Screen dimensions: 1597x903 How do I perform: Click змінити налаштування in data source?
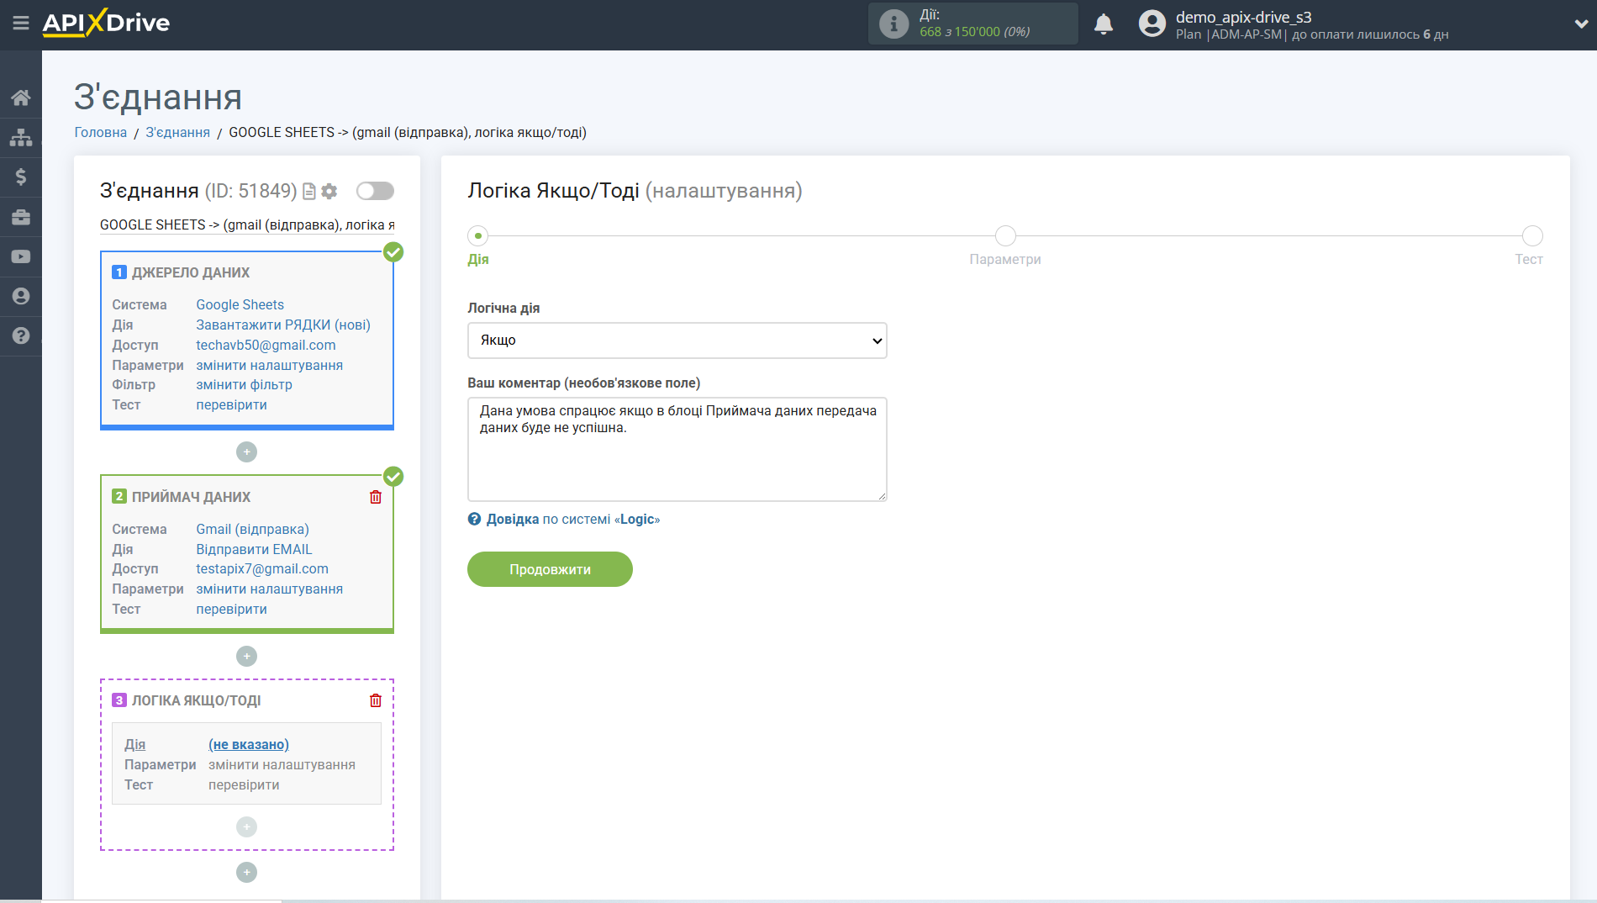click(x=270, y=365)
